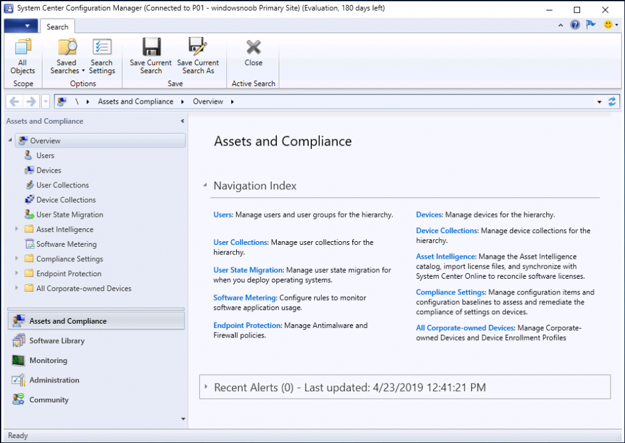625x443 pixels.
Task: Click the Overview breadcrumb segment
Action: 208,102
